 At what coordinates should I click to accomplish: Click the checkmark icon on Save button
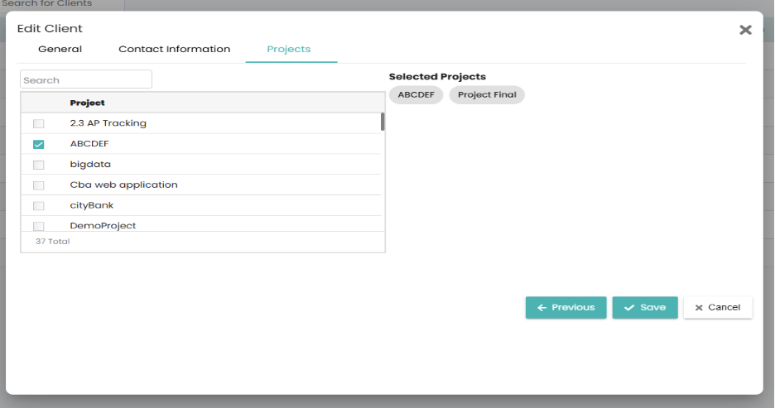click(629, 308)
